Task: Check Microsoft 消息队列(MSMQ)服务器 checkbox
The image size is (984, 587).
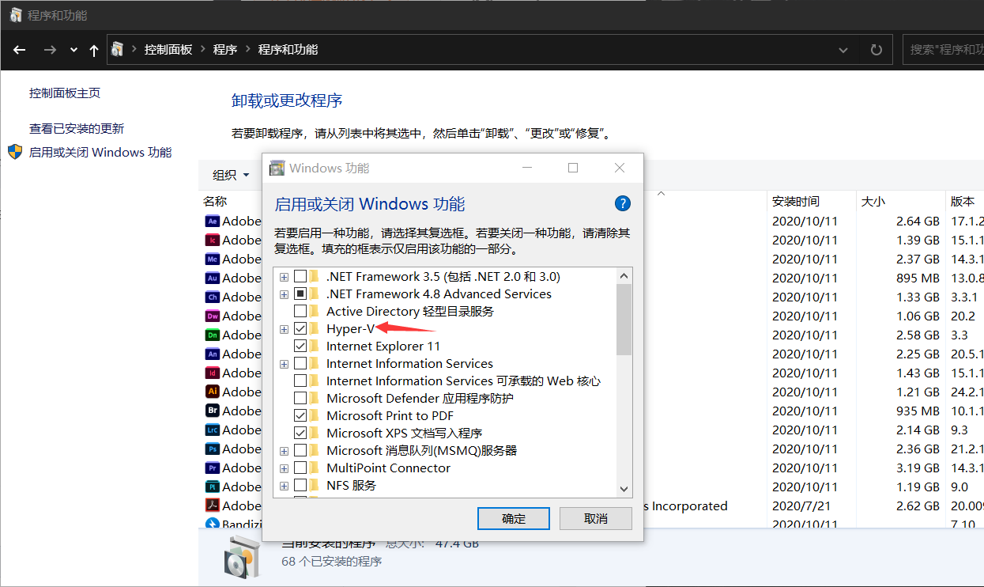Action: (300, 451)
